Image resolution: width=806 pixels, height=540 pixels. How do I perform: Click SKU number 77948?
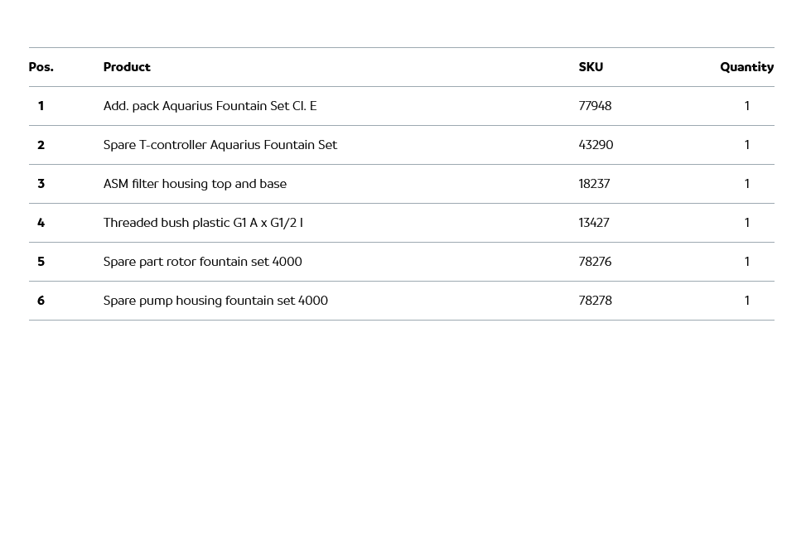point(595,106)
